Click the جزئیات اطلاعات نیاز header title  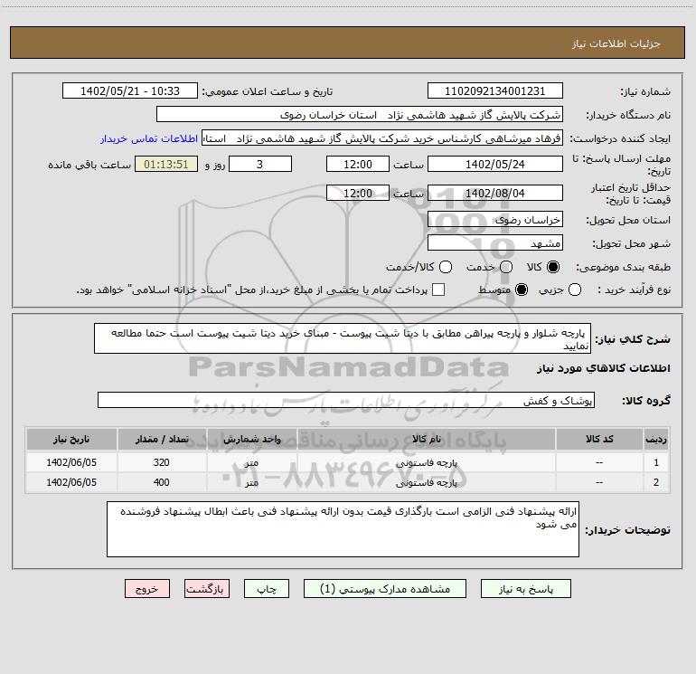[616, 43]
